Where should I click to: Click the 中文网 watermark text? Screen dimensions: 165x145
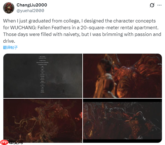[x=16, y=142]
